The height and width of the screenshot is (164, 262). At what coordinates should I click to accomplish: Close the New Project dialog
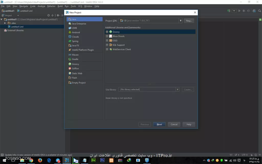195,12
